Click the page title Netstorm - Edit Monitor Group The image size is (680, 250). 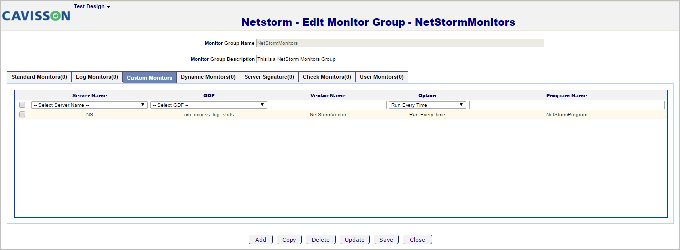[x=378, y=22]
